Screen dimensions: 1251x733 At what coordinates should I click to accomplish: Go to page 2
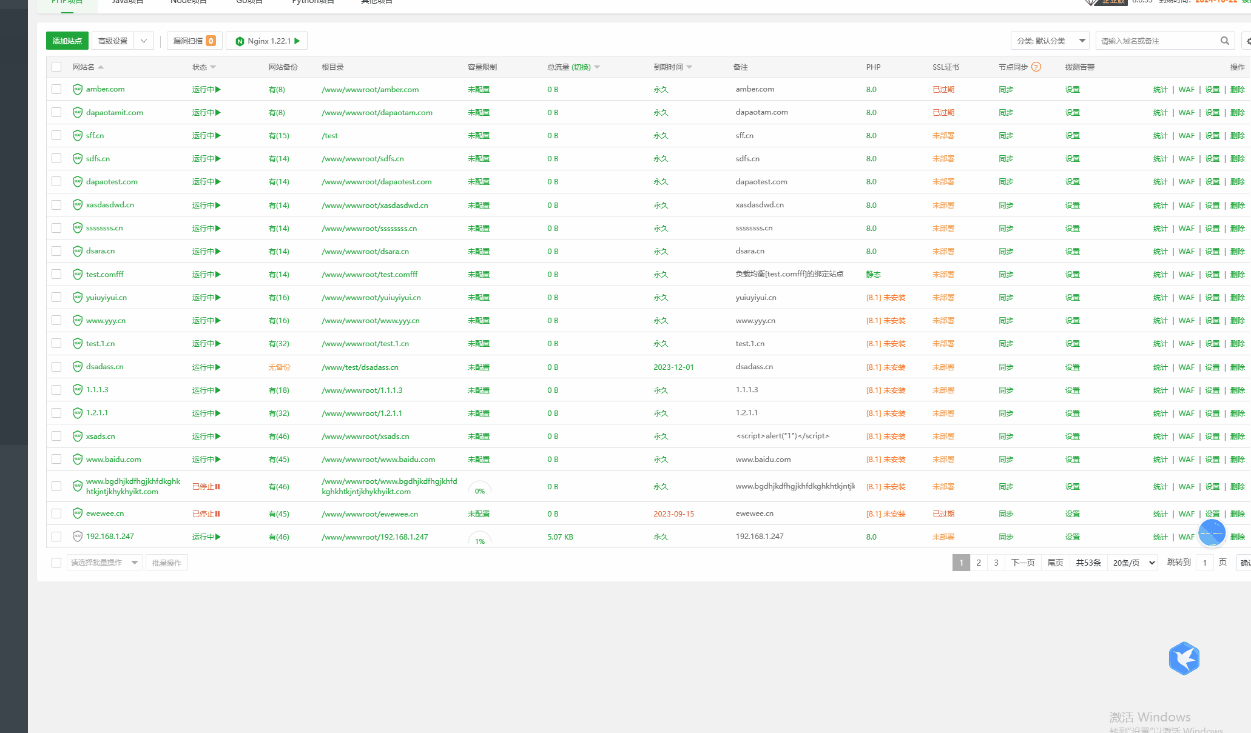tap(979, 563)
